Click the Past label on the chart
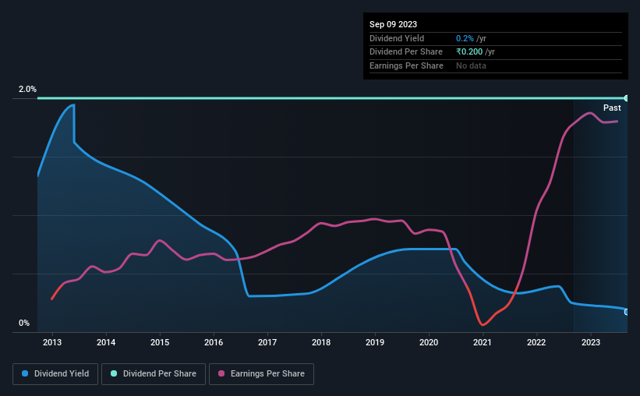The image size is (640, 396). coord(612,108)
